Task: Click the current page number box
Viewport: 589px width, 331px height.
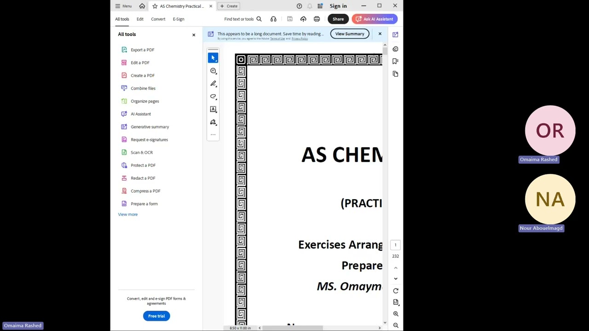Action: click(395, 245)
